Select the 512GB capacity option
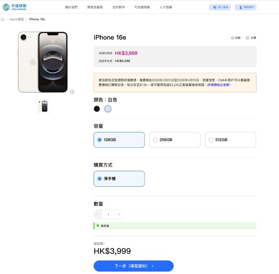The image size is (279, 274). pyautogui.click(x=230, y=140)
